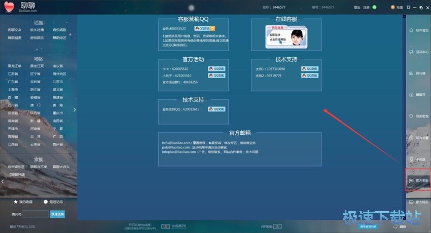Click the blue button above 刷新 at bottom right
Viewport: 431px width, 233px height.
368,227
